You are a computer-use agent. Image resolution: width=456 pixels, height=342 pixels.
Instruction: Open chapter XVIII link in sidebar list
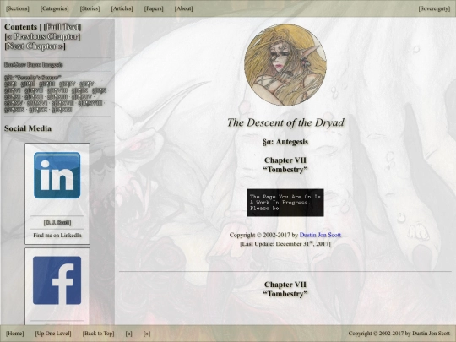(90, 103)
